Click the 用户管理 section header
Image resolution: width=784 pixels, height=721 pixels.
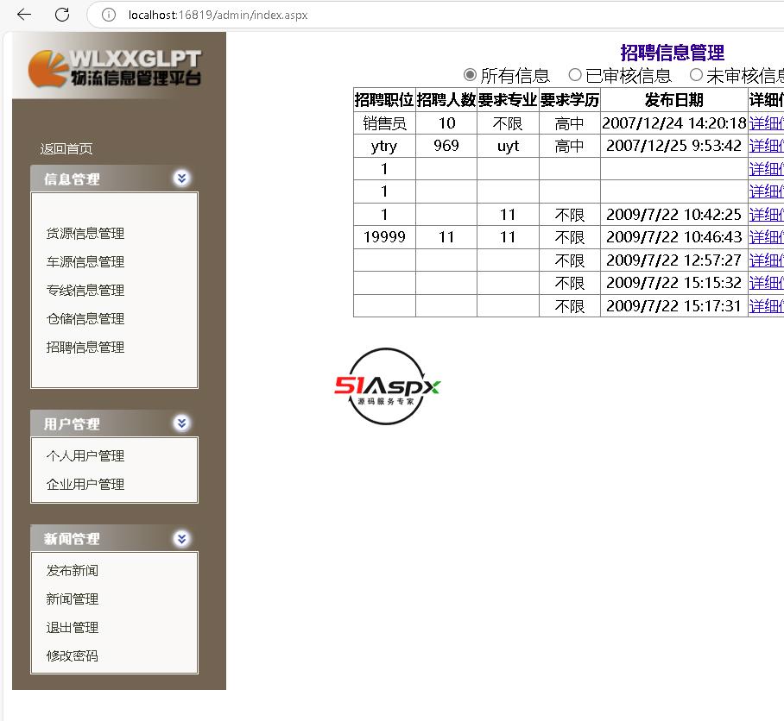click(x=115, y=423)
